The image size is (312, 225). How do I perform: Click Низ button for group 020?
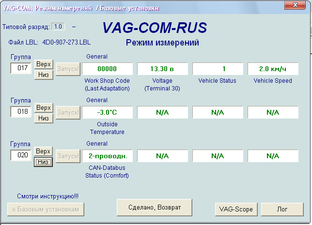coord(43,162)
